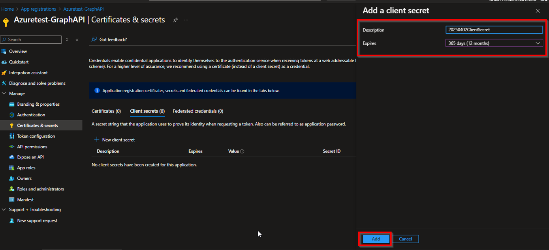Switch to the Federated credentials (0) tab

[x=198, y=111]
